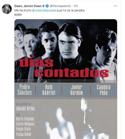The image size is (125, 139).
Task: Click the red 'días contados' poster title
Action: (64, 67)
